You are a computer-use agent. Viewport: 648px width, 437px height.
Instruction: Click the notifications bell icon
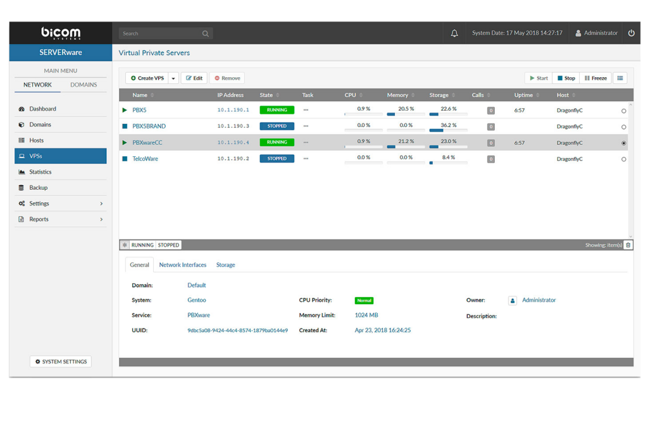coord(454,34)
